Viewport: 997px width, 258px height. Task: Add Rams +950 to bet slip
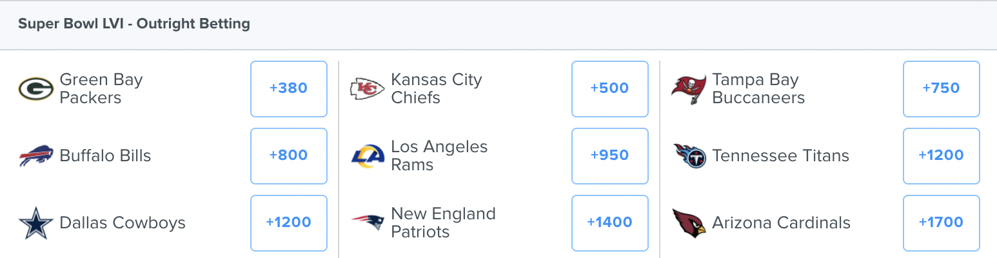[x=610, y=156]
